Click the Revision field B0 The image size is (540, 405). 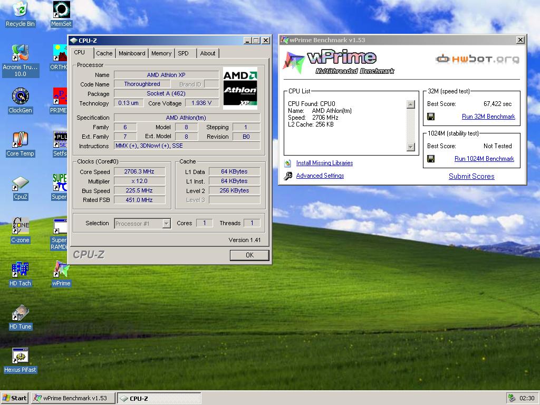click(246, 137)
